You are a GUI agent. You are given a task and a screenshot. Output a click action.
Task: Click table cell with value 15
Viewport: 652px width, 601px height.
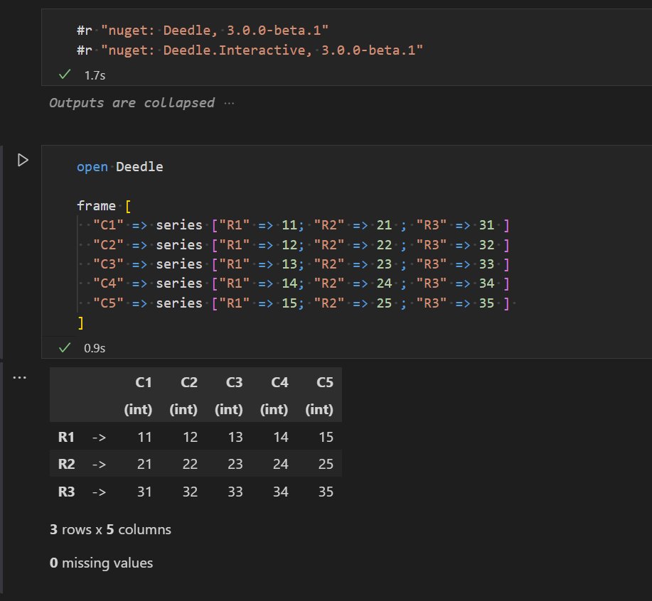[326, 437]
